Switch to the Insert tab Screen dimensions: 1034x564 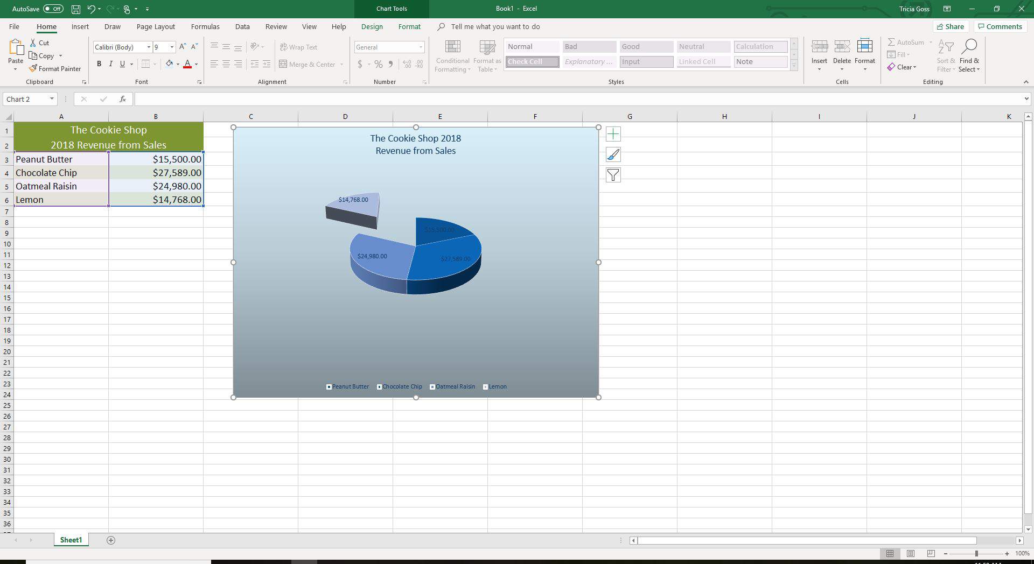(x=80, y=26)
